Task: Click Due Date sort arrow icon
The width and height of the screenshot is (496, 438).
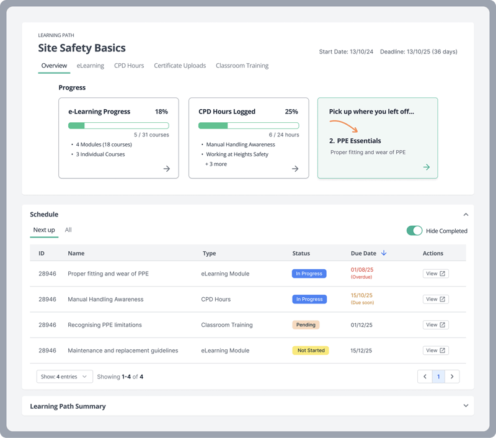Action: (384, 253)
